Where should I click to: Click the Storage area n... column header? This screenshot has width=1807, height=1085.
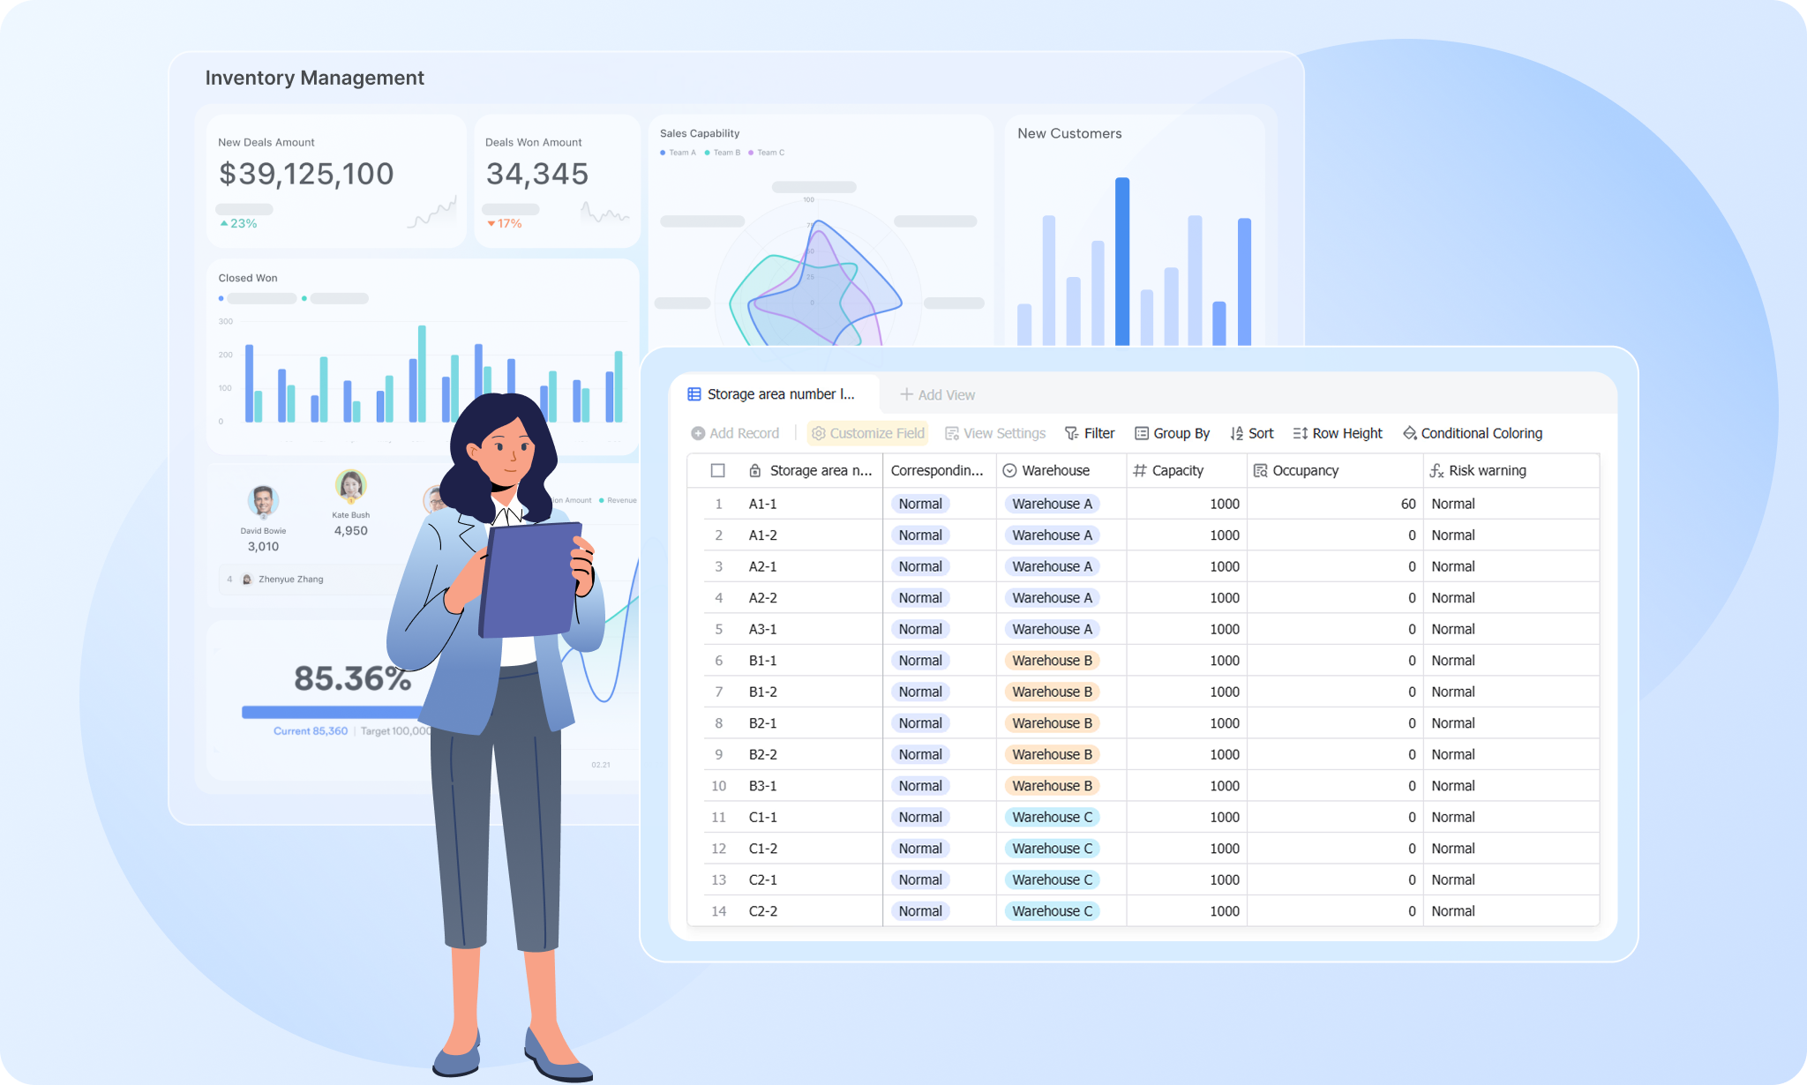pyautogui.click(x=811, y=471)
